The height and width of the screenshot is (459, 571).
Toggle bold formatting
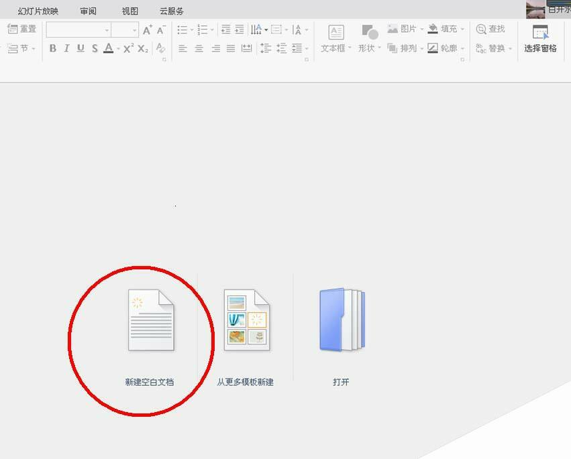click(x=53, y=48)
